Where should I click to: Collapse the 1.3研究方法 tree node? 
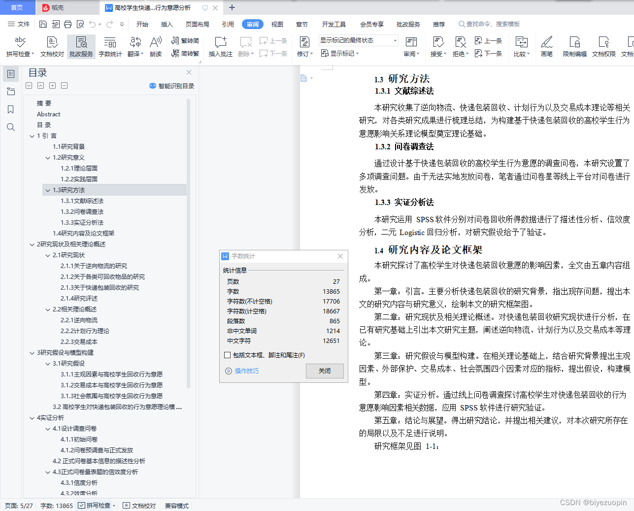point(48,190)
